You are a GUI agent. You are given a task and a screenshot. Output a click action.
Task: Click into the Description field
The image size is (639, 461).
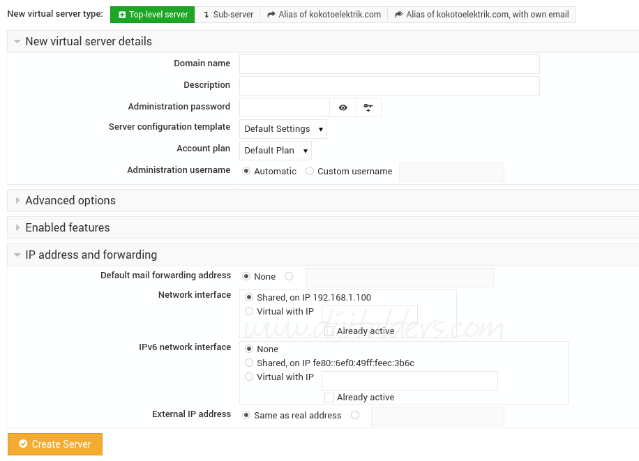[x=389, y=86]
